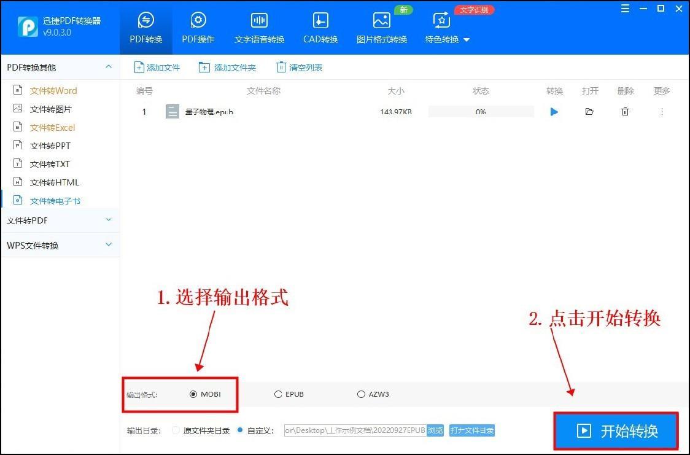690x455 pixels.
Task: Click the three-dot more options icon
Action: tap(662, 112)
